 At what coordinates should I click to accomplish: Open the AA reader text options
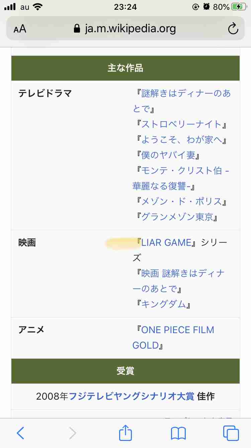[x=20, y=29]
